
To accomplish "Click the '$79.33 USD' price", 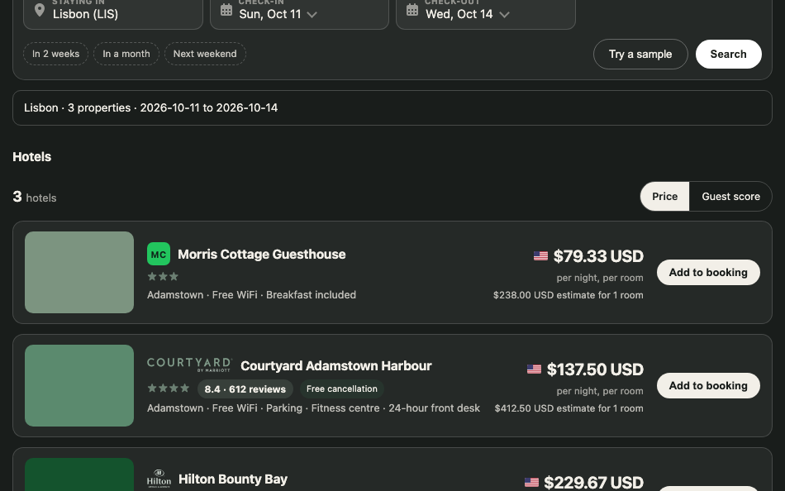I will coord(598,256).
